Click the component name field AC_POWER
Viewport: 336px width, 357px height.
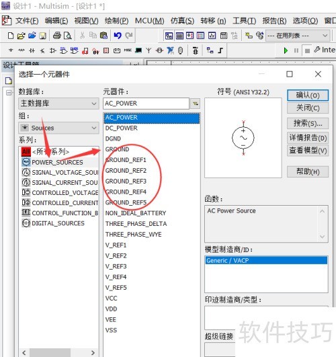click(146, 104)
